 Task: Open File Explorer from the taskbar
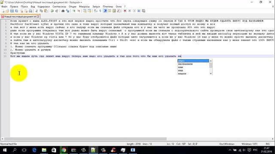point(44,150)
